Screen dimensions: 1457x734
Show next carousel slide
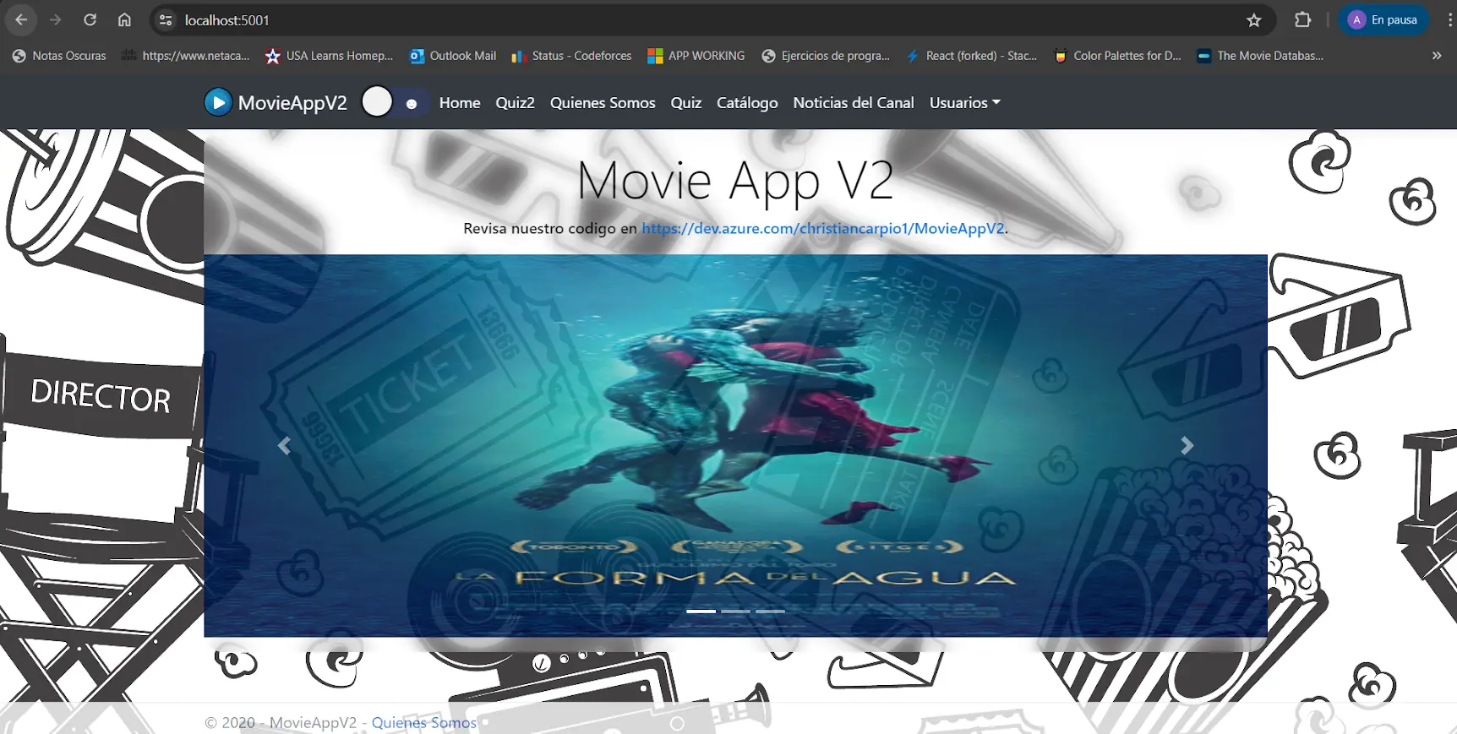[1187, 445]
